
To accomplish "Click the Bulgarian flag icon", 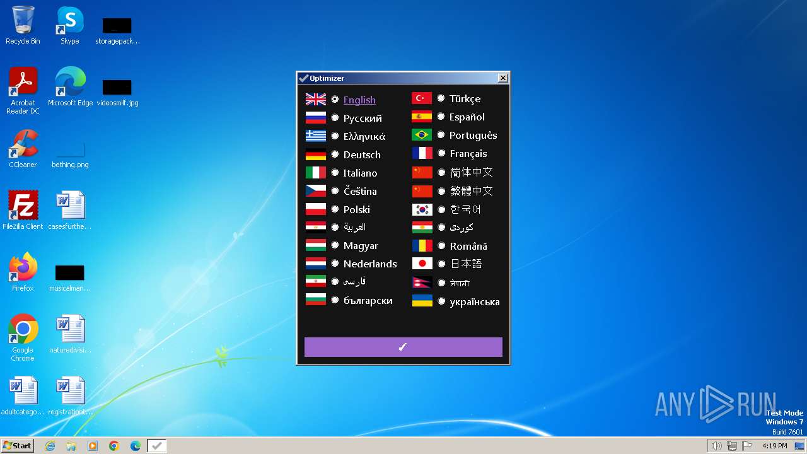I will pos(316,300).
